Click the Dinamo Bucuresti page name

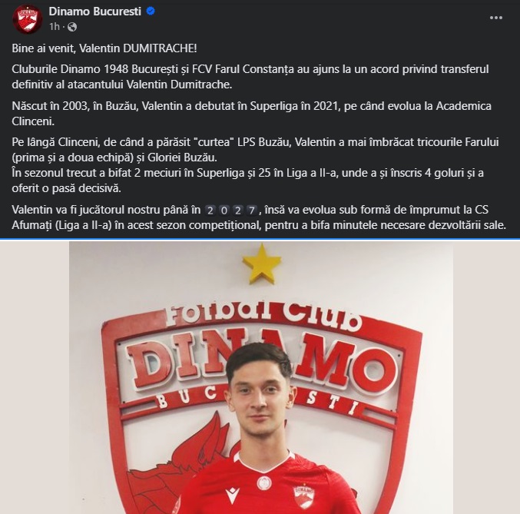click(94, 12)
